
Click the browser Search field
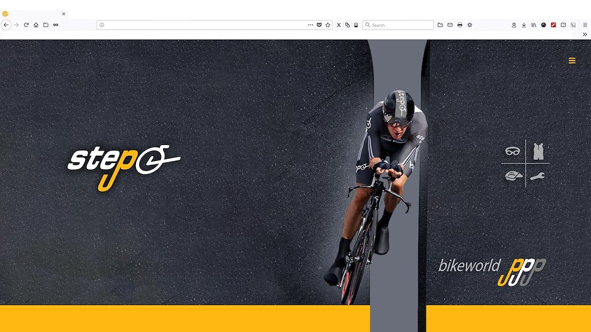click(398, 25)
